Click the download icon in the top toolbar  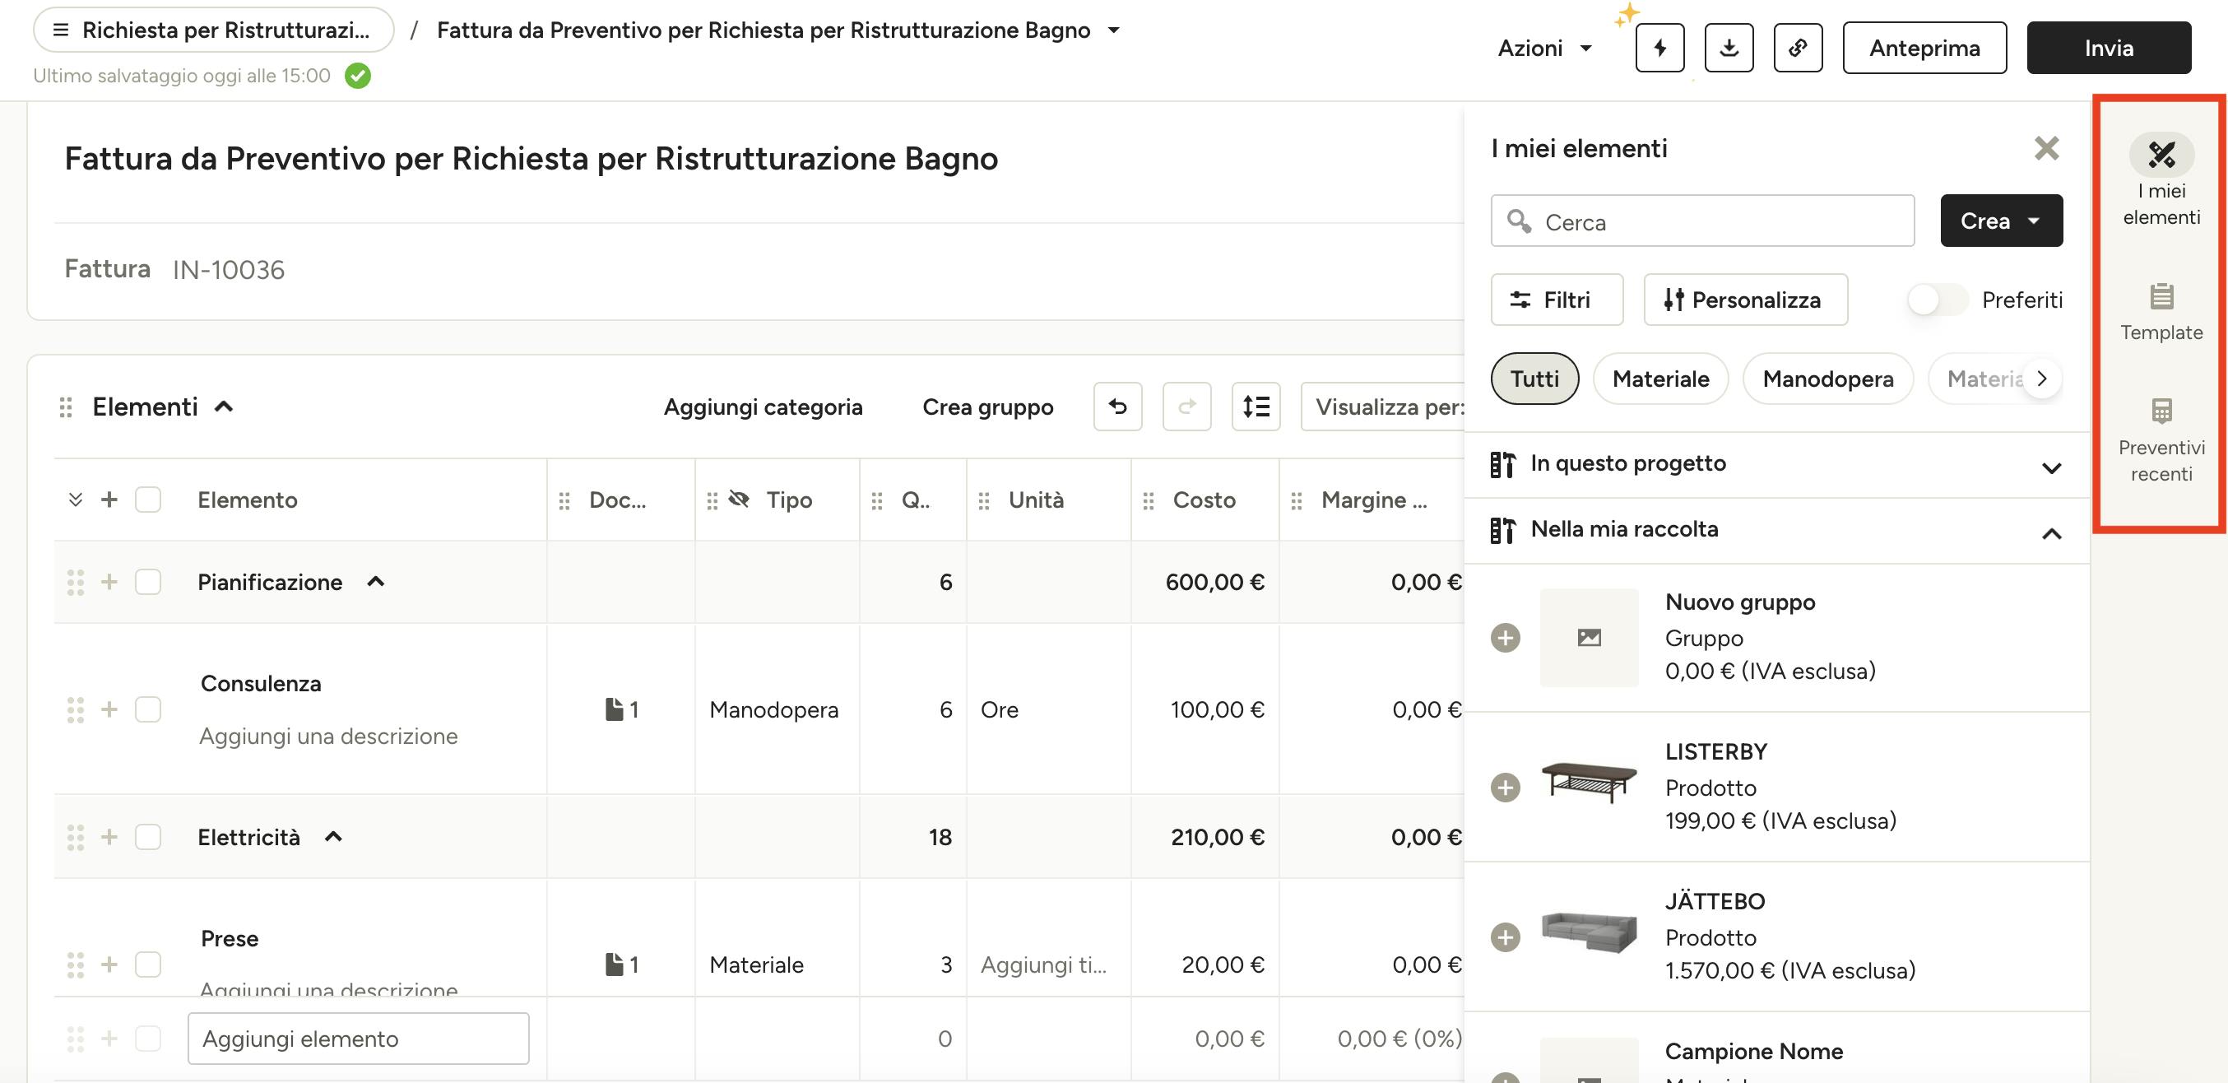click(x=1728, y=48)
